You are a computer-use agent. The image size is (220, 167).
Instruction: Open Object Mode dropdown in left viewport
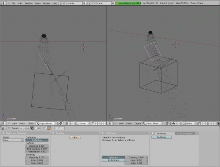47,123
